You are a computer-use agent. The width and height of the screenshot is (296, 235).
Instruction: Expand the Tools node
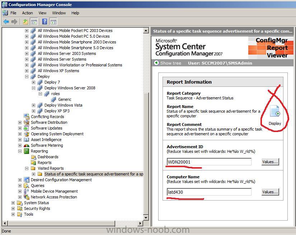coord(13,214)
